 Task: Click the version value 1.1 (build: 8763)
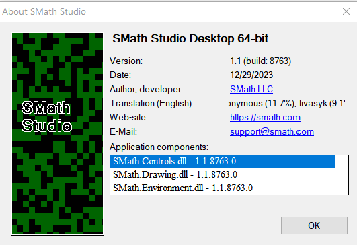pos(260,61)
